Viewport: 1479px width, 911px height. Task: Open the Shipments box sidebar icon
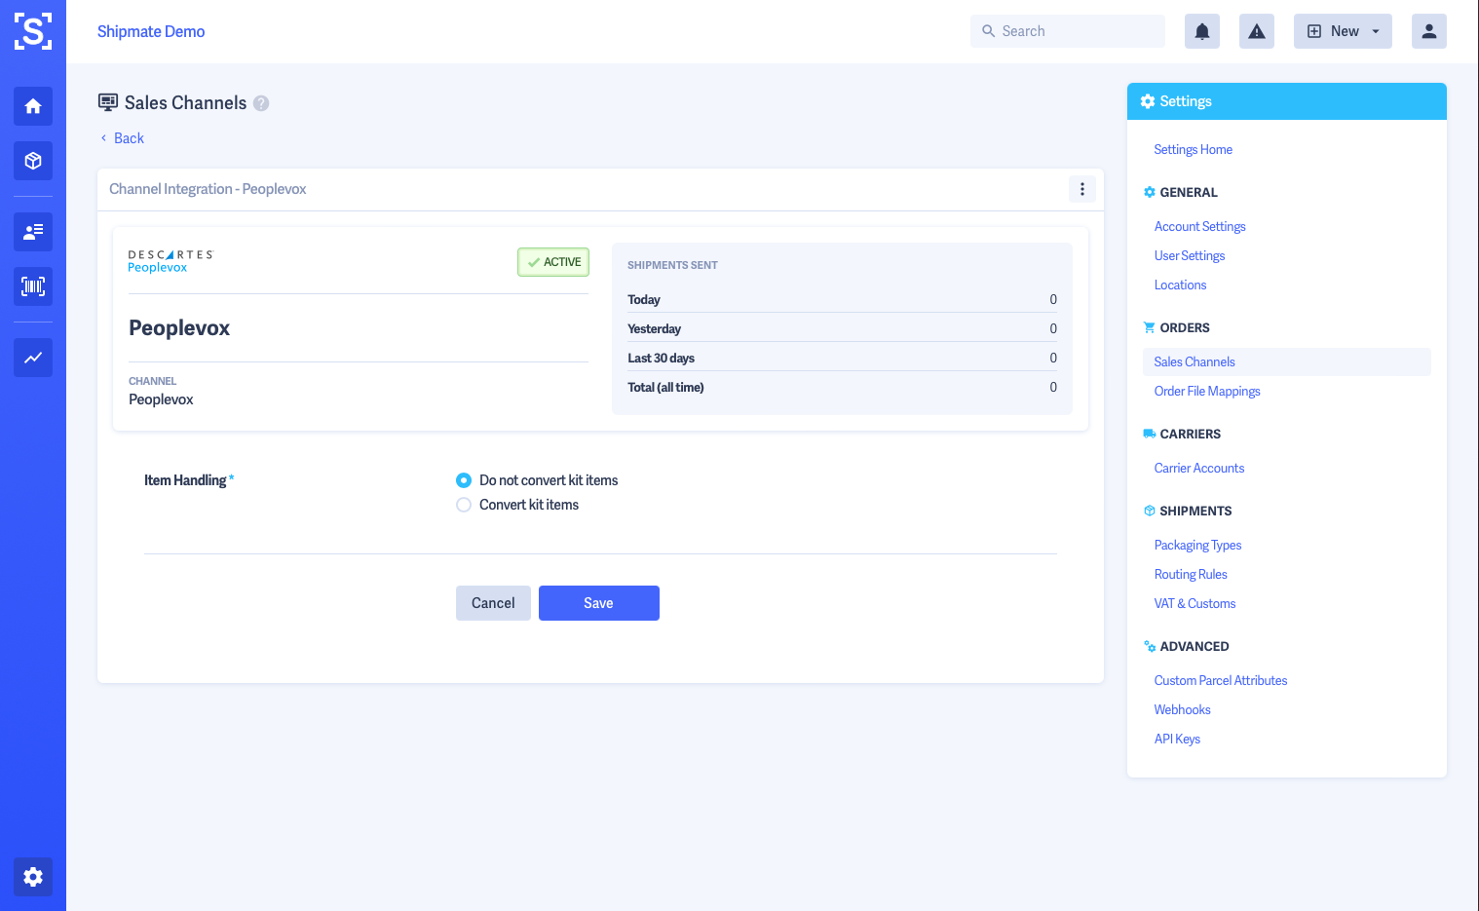tap(33, 161)
